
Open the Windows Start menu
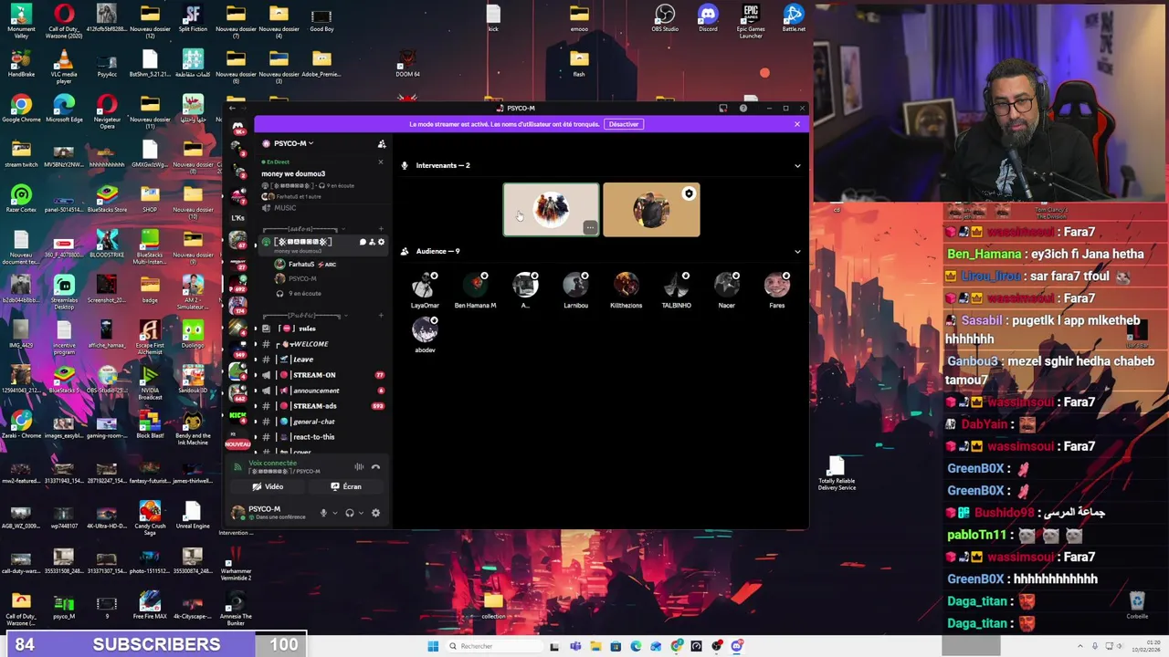(433, 646)
